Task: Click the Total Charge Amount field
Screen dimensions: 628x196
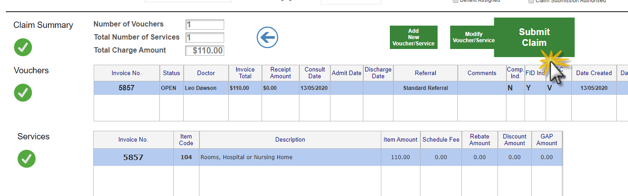Action: (x=205, y=50)
